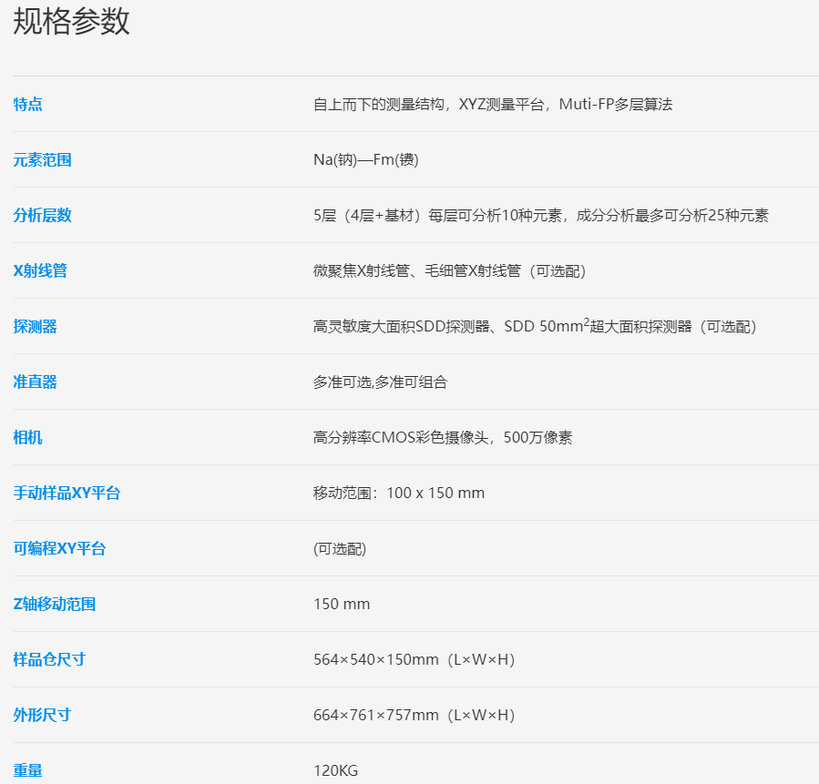Click the Na(钠)—Fm(镄) element range value
The width and height of the screenshot is (819, 784).
click(x=366, y=160)
